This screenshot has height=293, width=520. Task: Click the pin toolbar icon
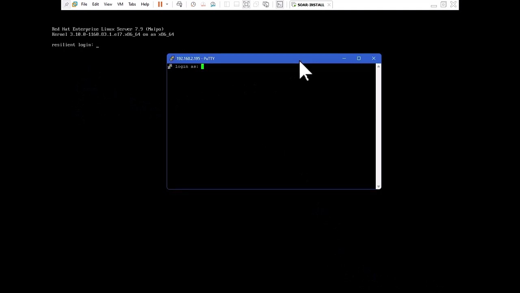[x=67, y=4]
